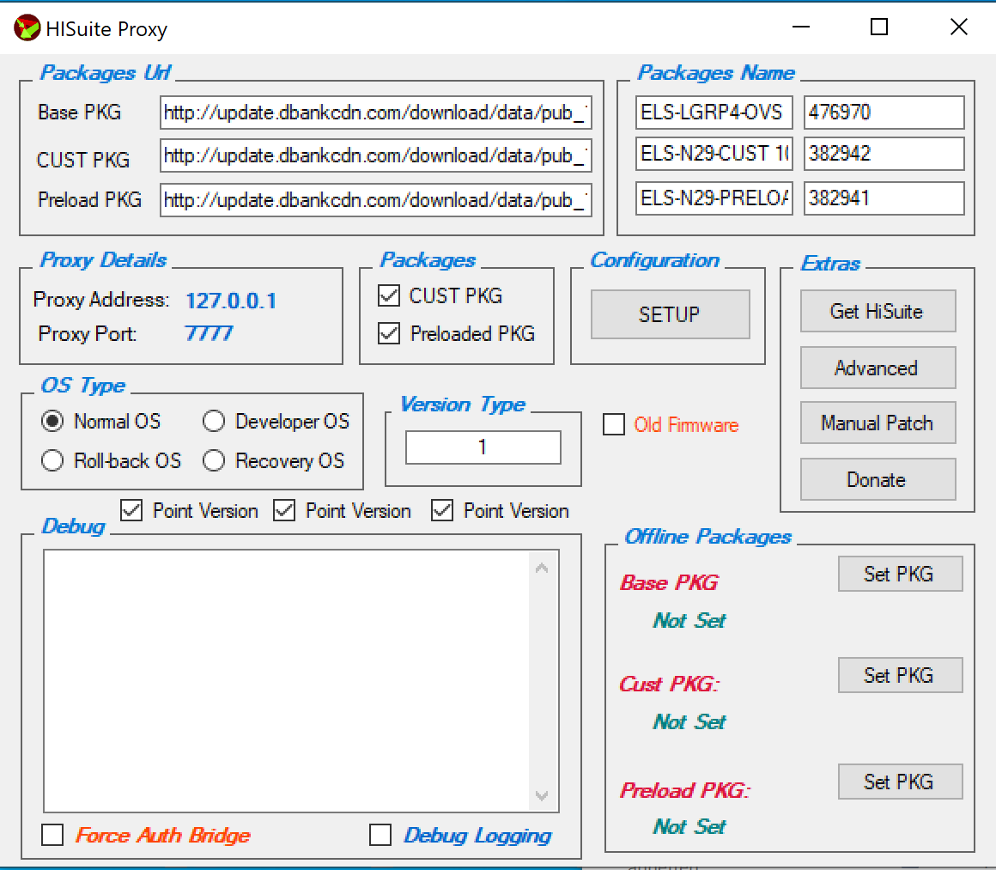The width and height of the screenshot is (996, 870).
Task: Click the proxy port value 7777
Action: [x=209, y=333]
